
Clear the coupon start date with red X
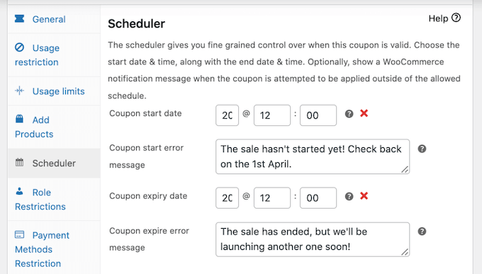pos(364,113)
